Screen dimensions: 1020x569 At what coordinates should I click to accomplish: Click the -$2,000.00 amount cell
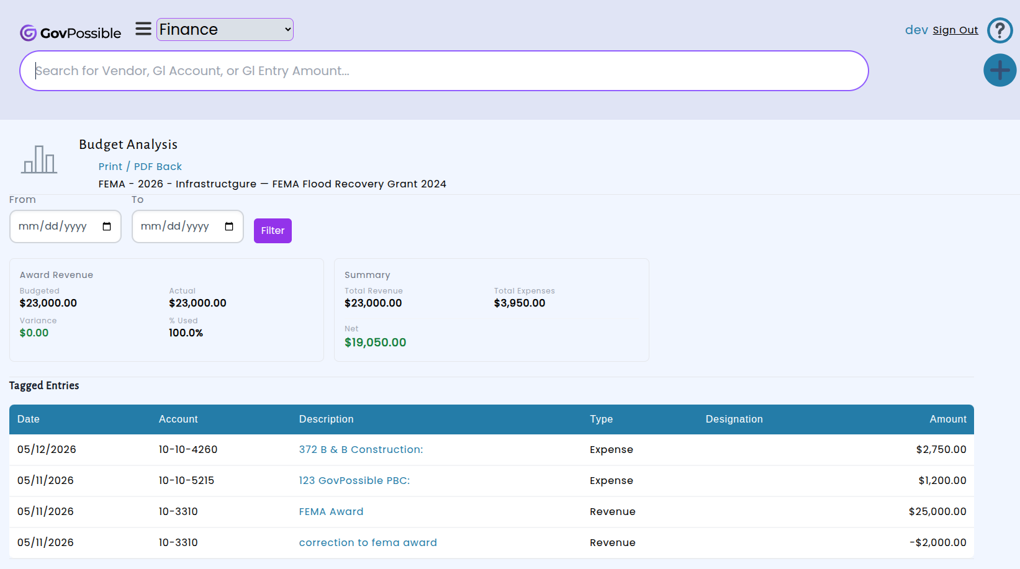(x=938, y=542)
